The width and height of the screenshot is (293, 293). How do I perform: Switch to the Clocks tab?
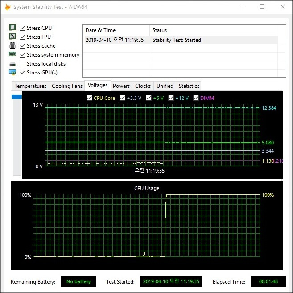(x=143, y=86)
